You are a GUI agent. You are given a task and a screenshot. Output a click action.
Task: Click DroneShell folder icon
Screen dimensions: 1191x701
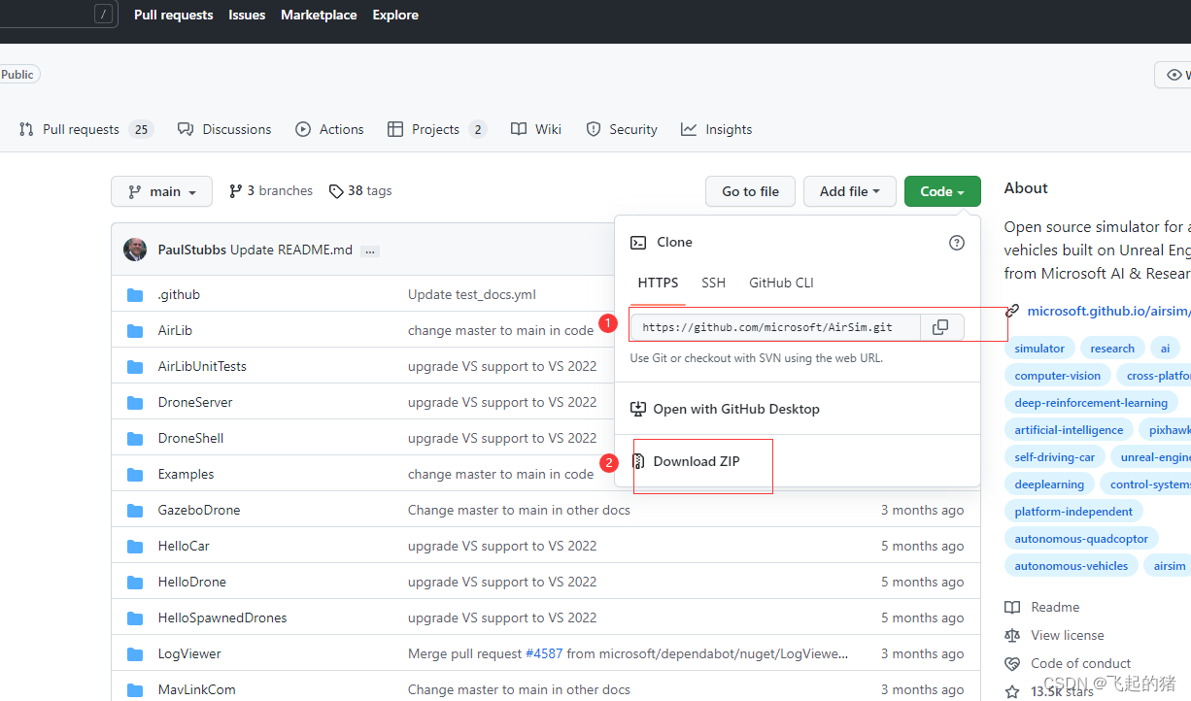click(x=135, y=438)
